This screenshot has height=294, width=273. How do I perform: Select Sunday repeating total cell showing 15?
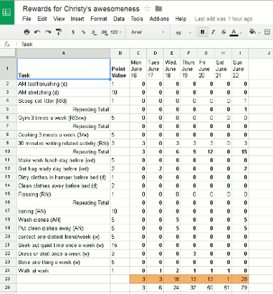240,152
